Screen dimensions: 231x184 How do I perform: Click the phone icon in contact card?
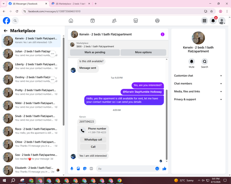83,131
